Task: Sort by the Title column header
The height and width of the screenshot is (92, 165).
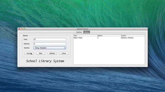Action: [85, 36]
